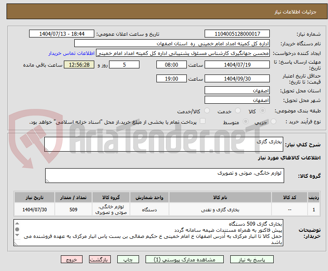This screenshot has width=328, height=271.
Task: Click the نام کالا column header
Action: 220,197
